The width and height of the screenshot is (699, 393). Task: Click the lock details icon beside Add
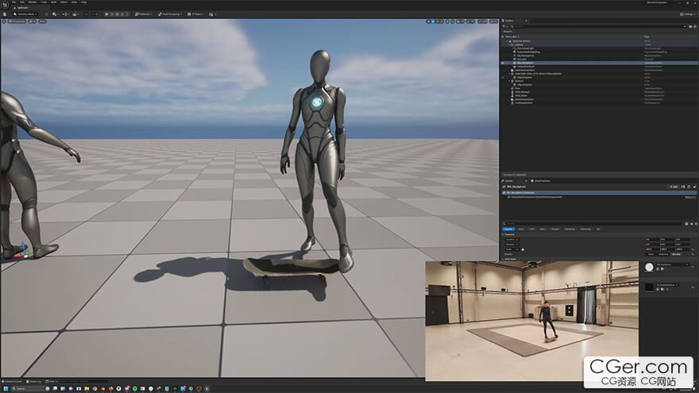pos(694,187)
